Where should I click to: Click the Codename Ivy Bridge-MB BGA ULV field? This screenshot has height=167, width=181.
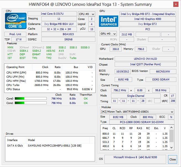pos(59,24)
